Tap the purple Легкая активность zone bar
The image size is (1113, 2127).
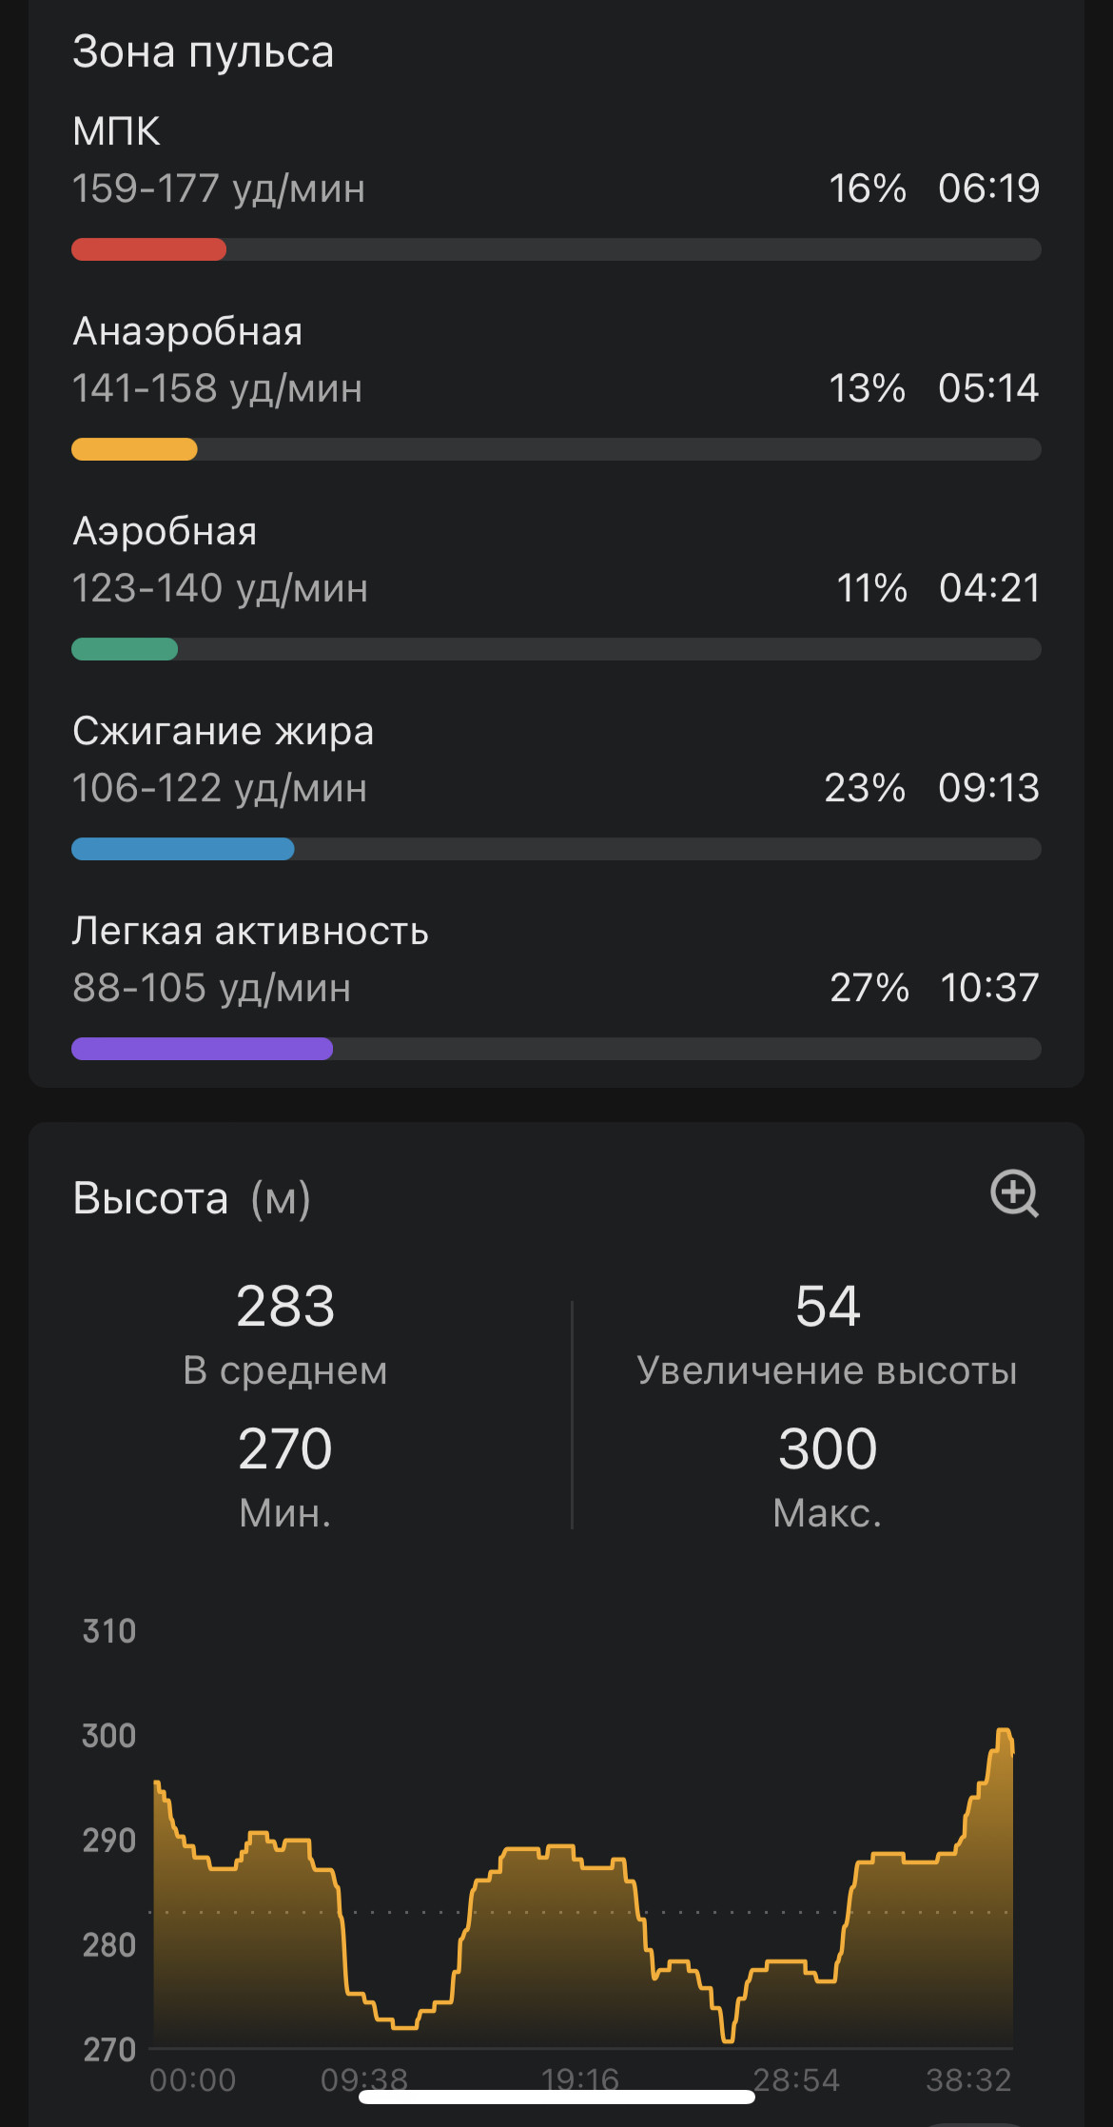coord(556,1049)
